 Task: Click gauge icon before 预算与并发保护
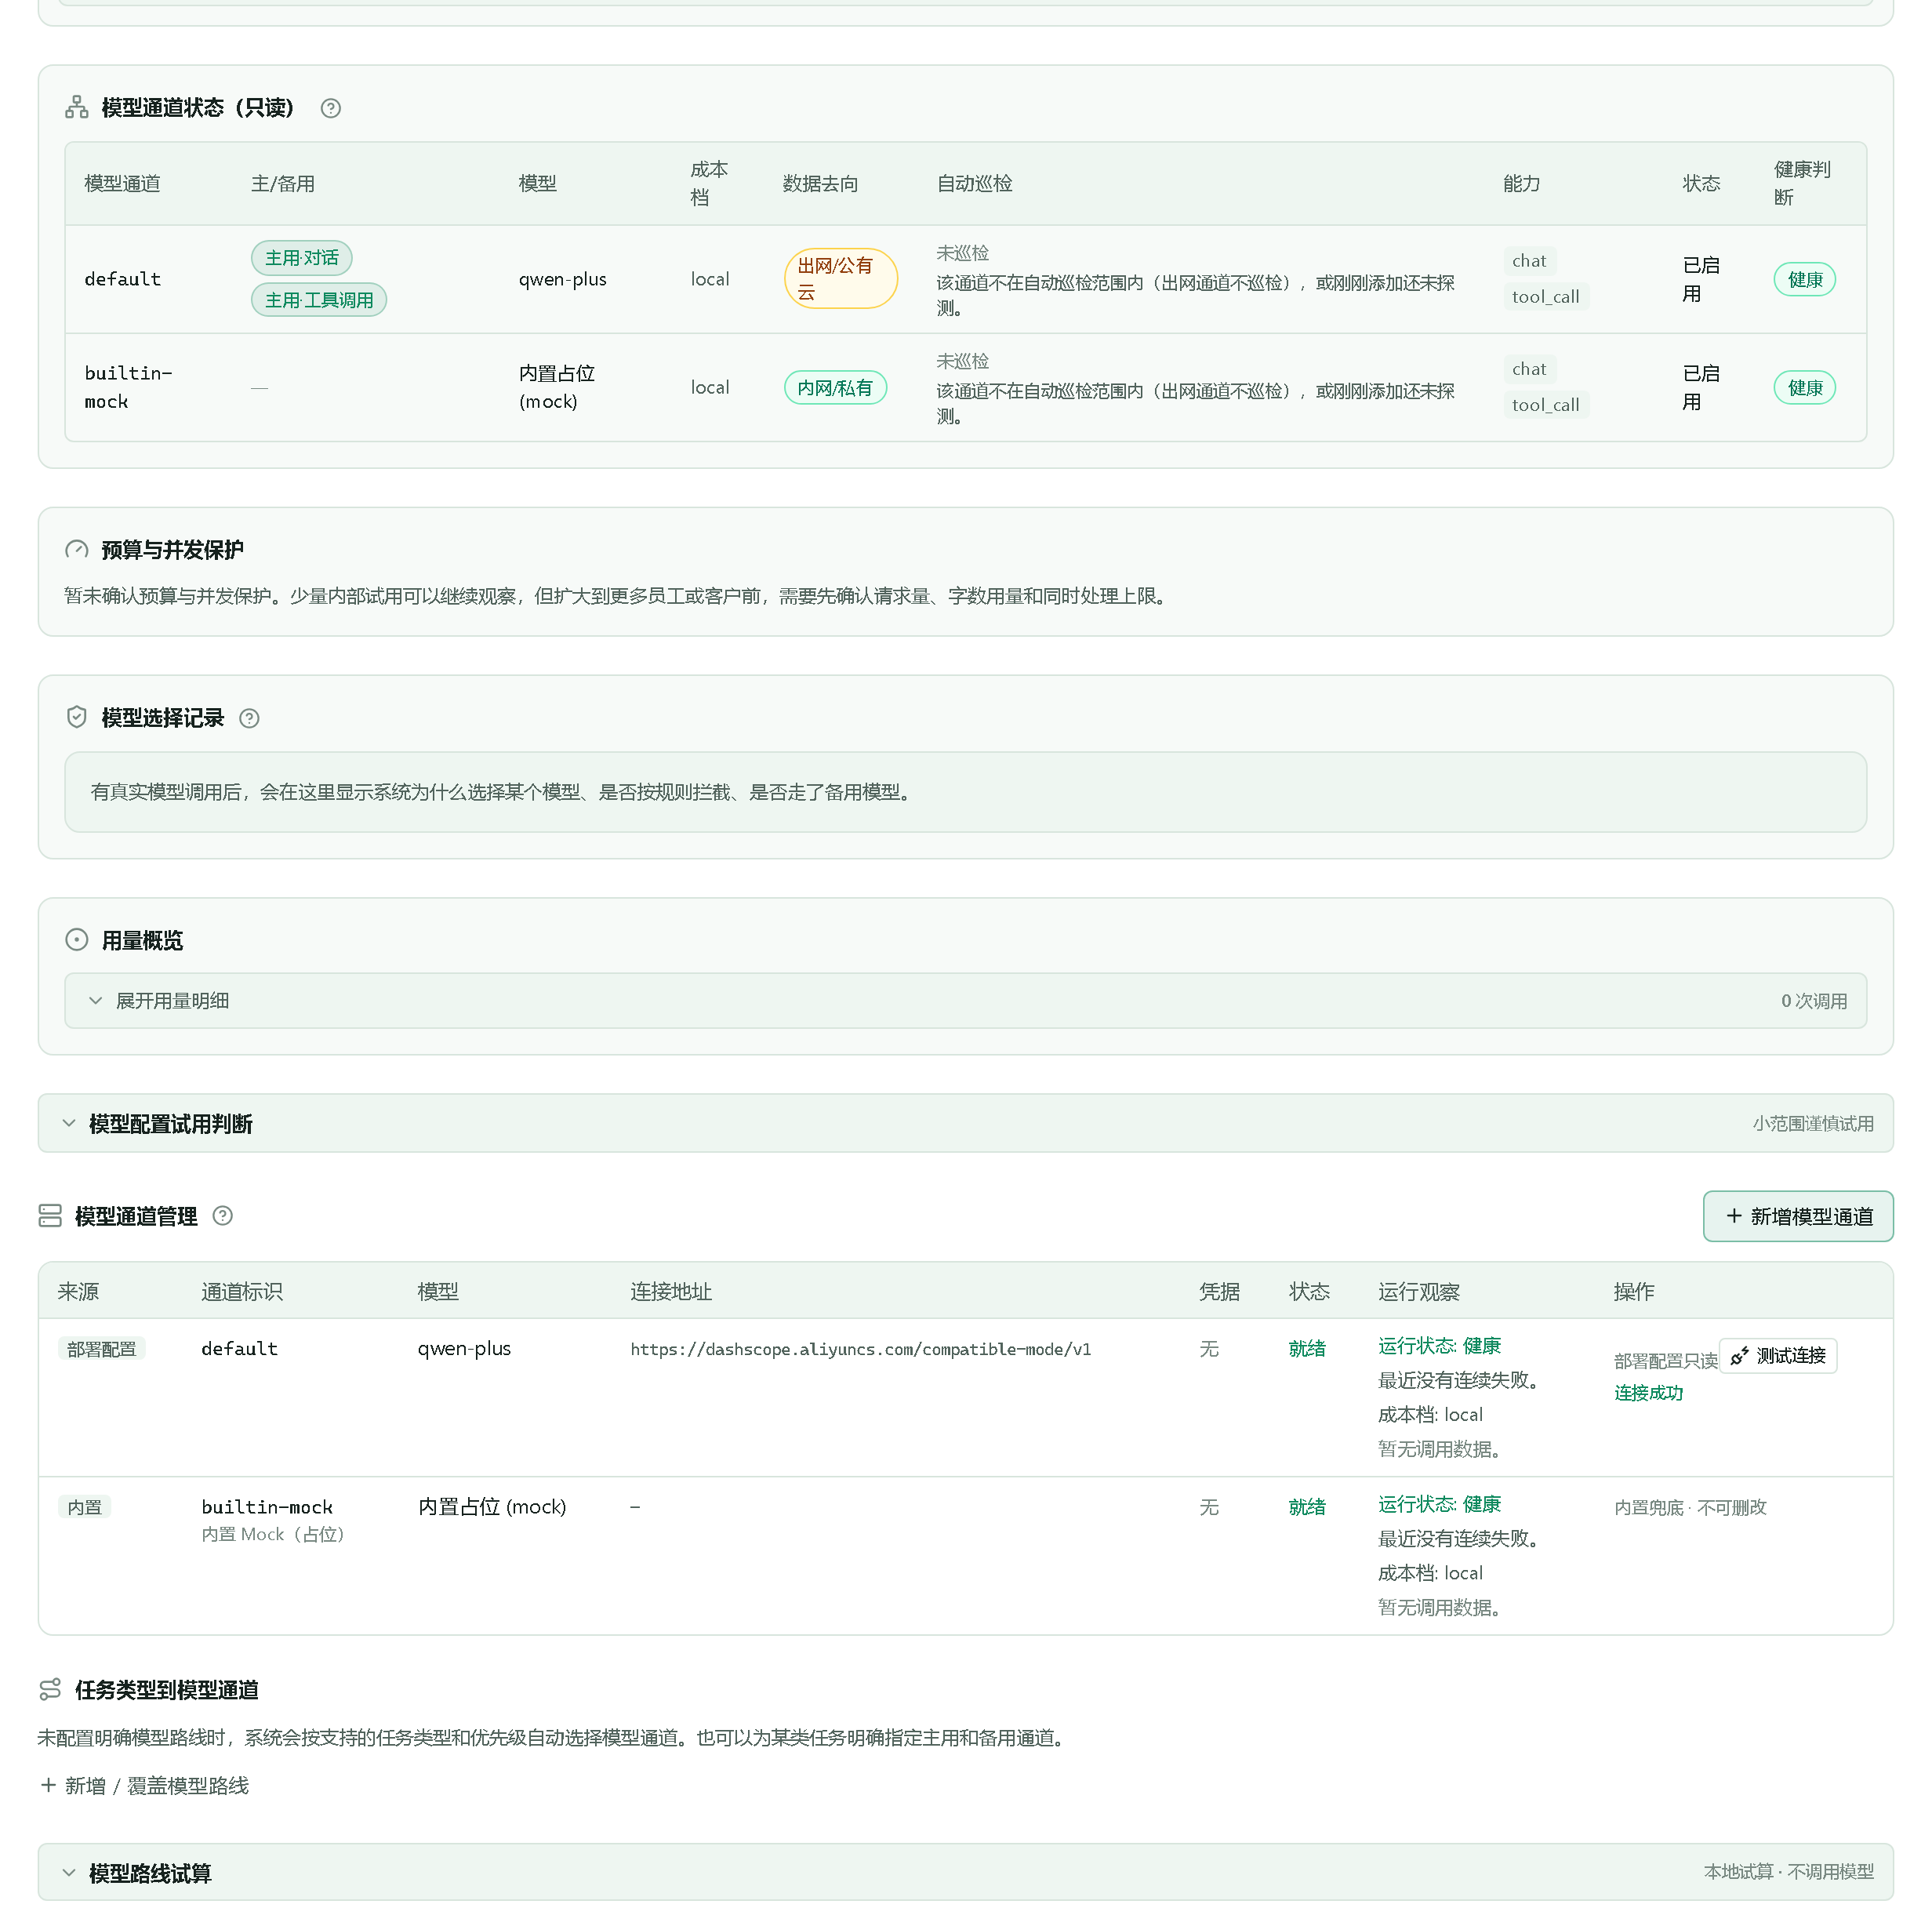77,549
